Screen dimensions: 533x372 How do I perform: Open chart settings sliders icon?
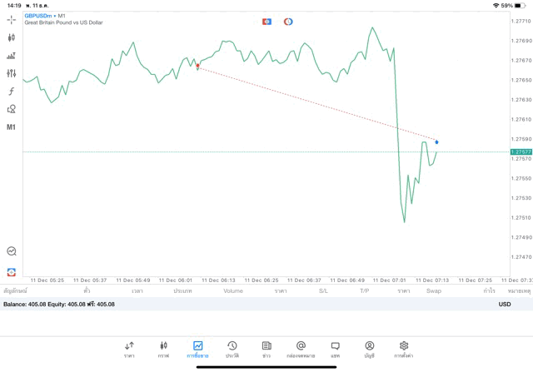click(x=12, y=73)
